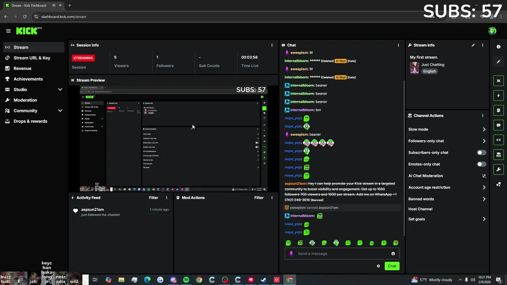
Task: Open the Revenue page
Action: point(34,68)
